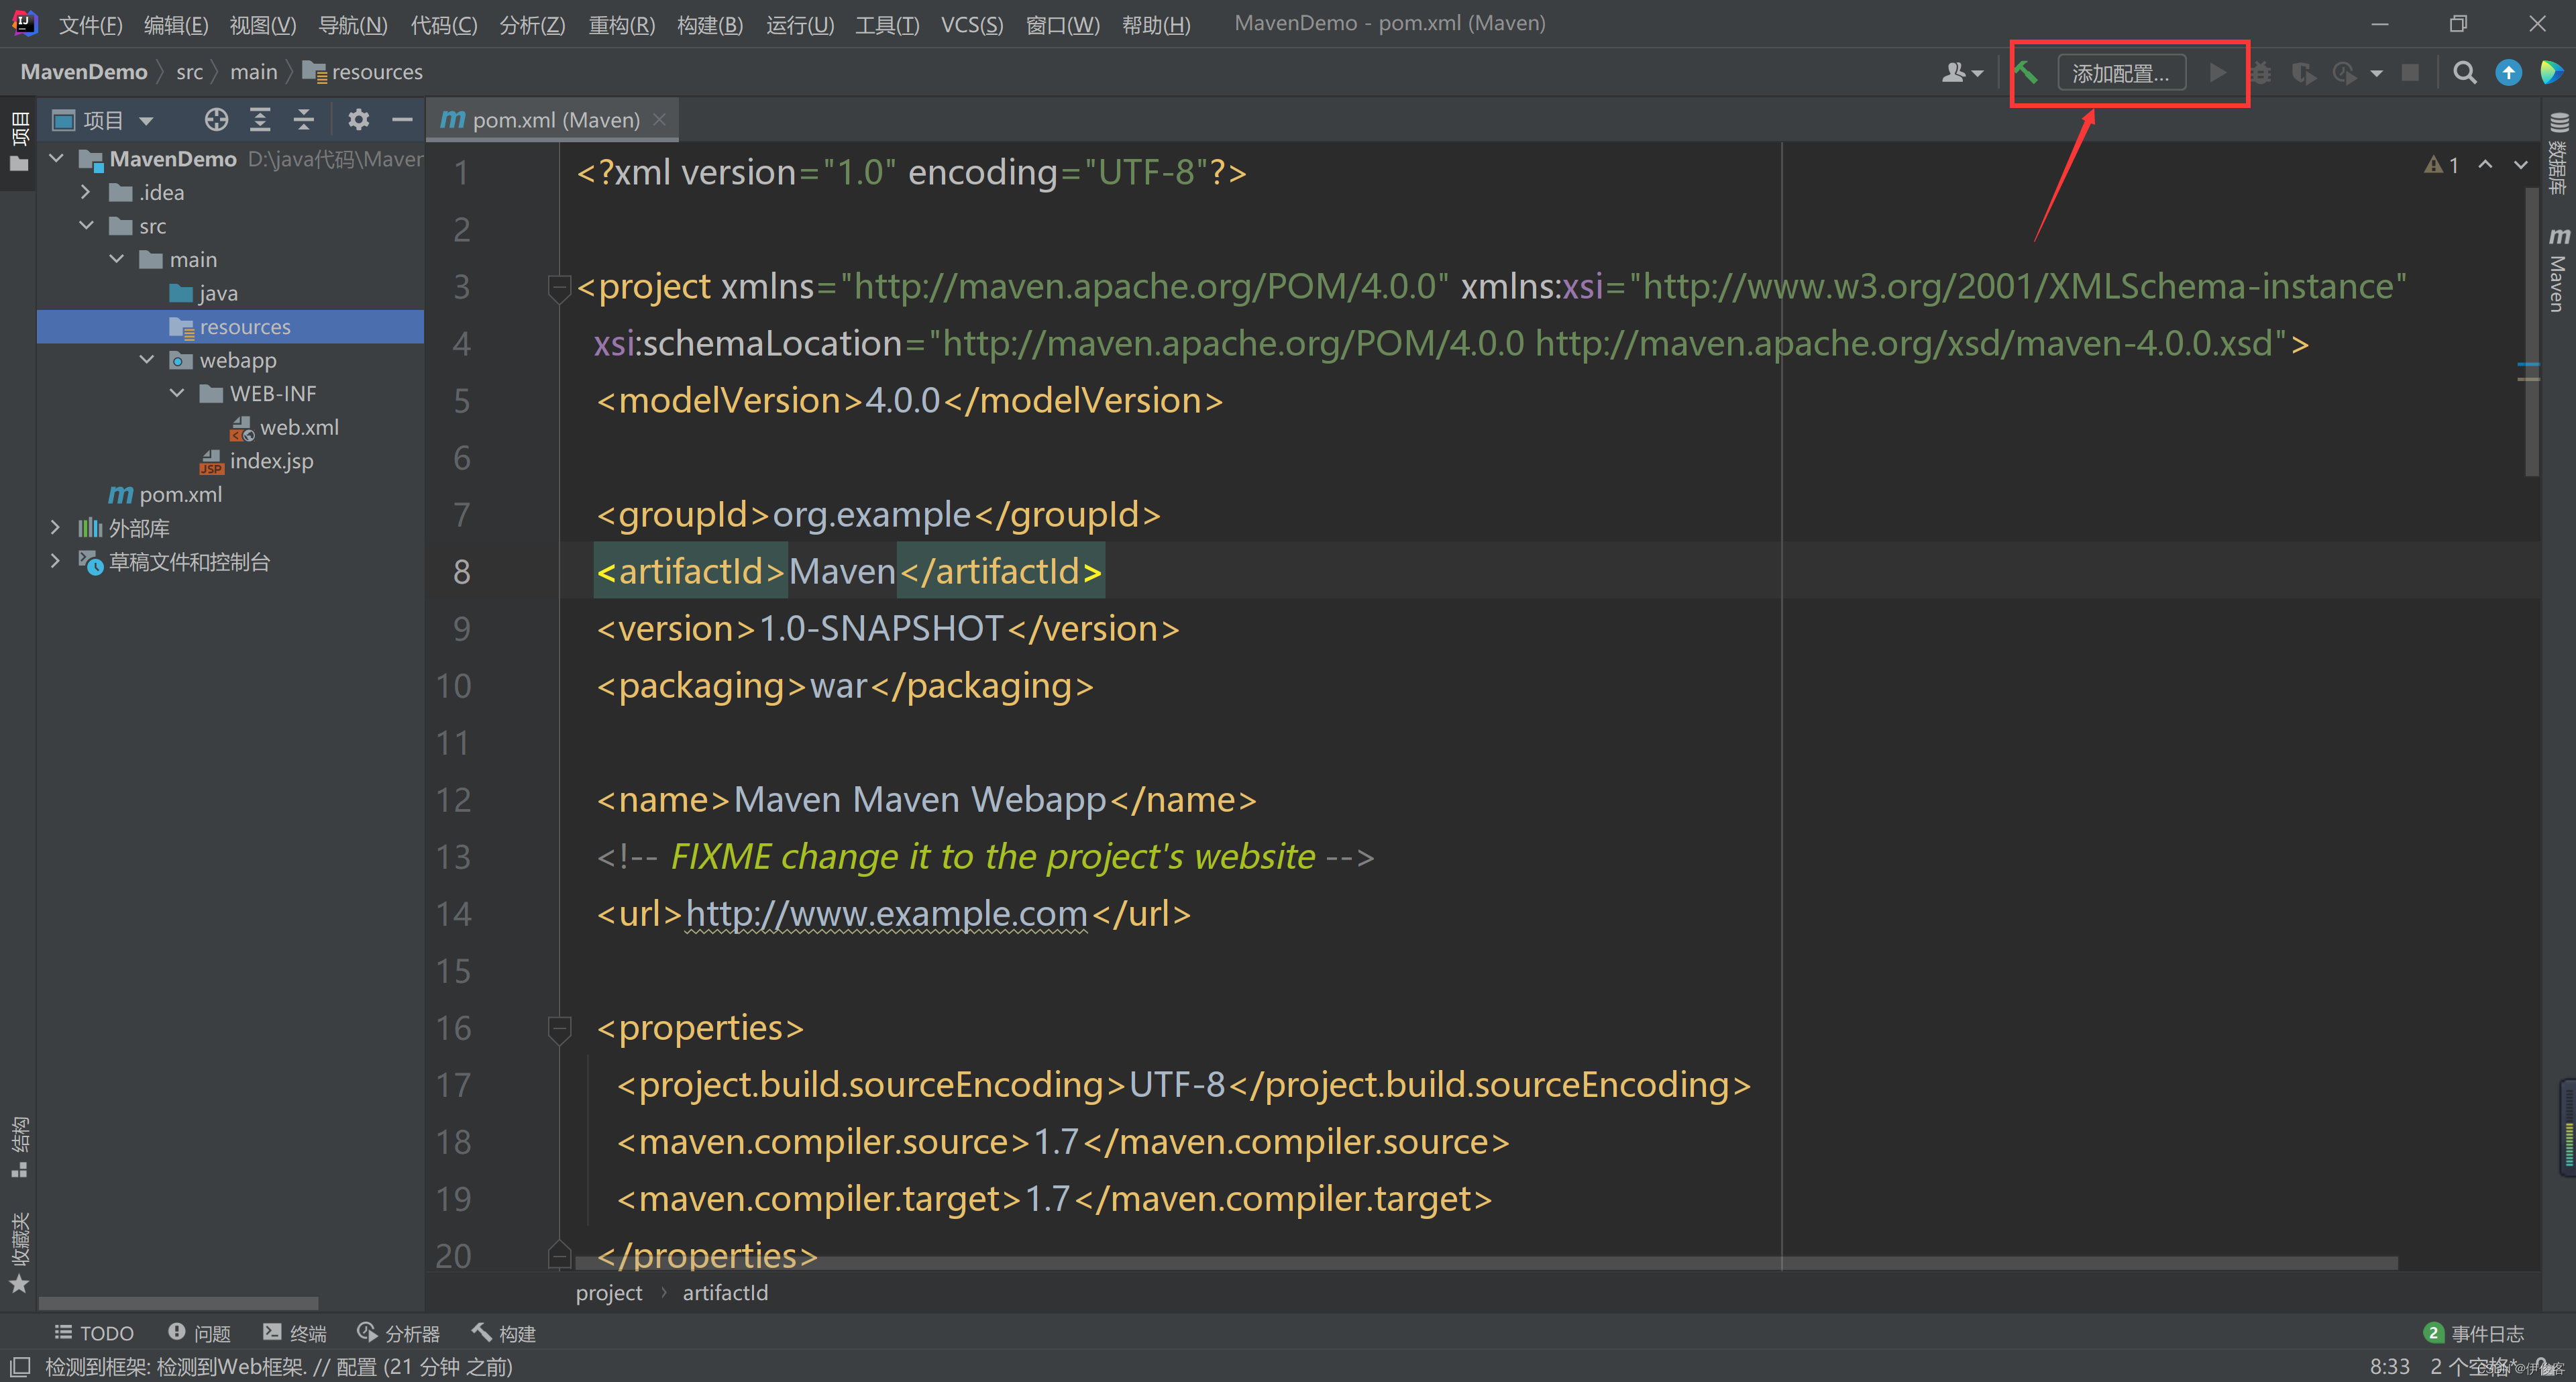Viewport: 2576px width, 1382px height.
Task: Open the profiler dropdown arrow
Action: coord(2377,73)
